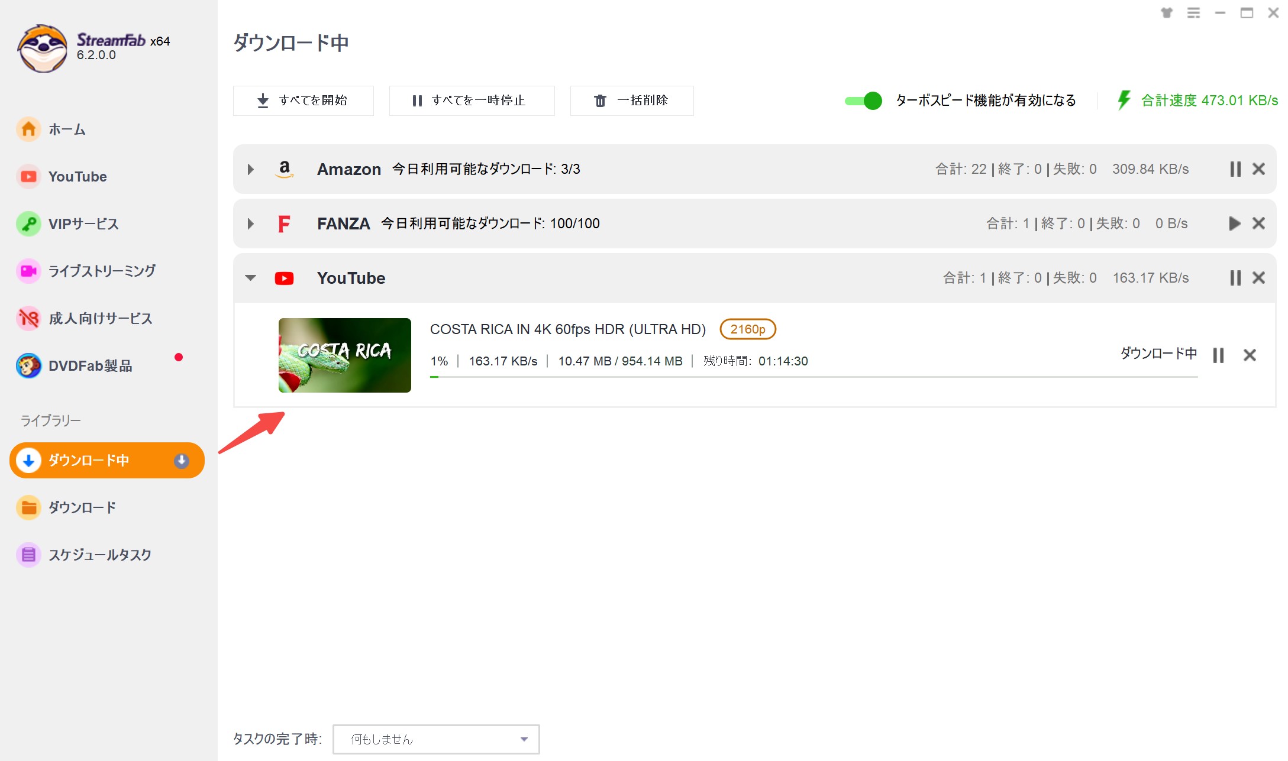Expand the FANZA download group
1288x761 pixels.
pos(250,224)
